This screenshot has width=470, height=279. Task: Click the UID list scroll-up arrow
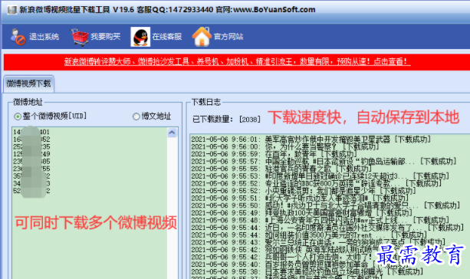172,133
